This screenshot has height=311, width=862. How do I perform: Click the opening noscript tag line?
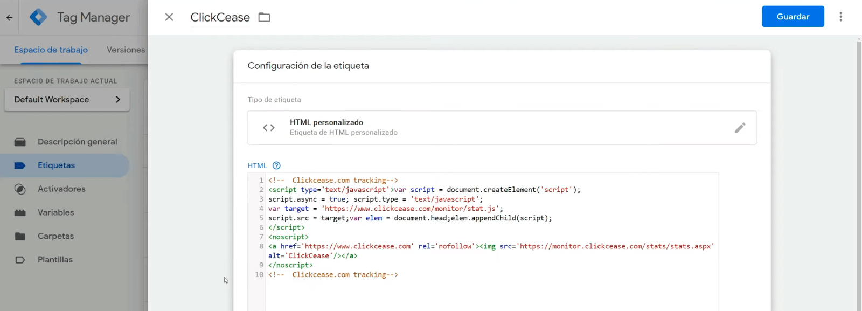coord(288,237)
